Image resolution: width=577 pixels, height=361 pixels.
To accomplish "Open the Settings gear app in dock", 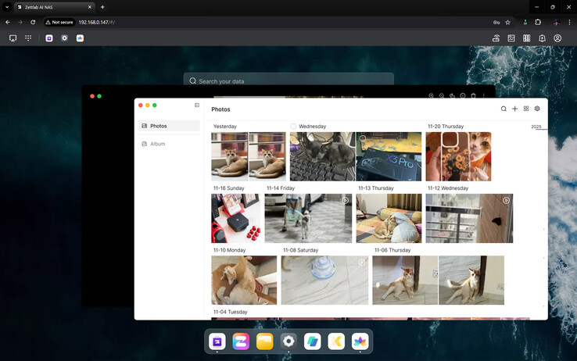I will 288,341.
